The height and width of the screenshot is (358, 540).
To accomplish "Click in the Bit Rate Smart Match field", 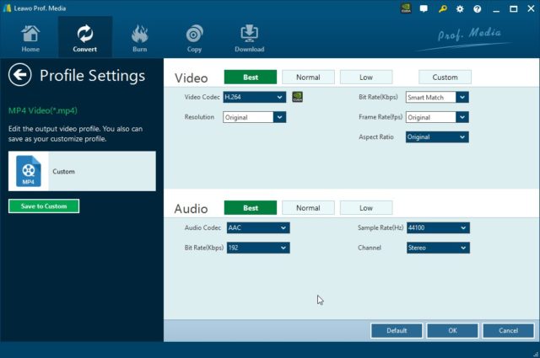I will point(431,98).
